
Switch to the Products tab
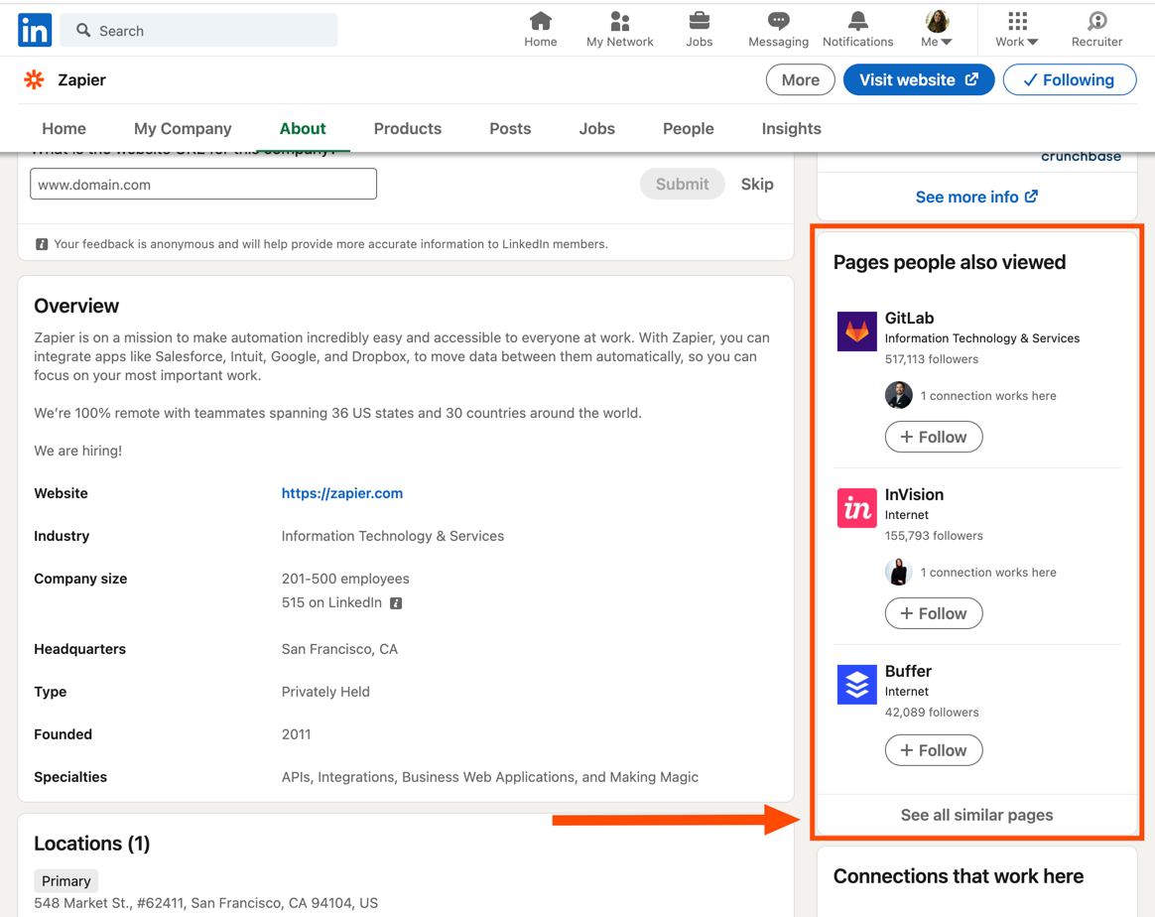pyautogui.click(x=408, y=128)
